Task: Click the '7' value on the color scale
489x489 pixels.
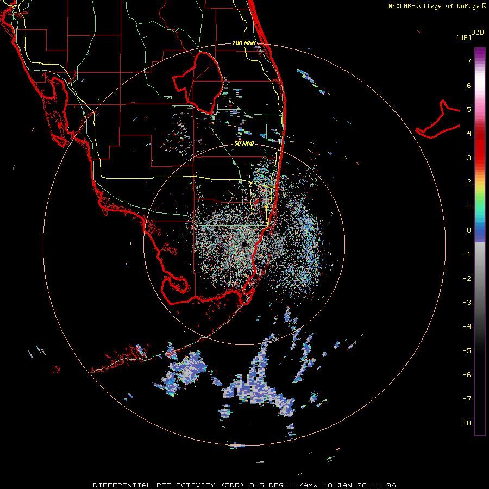Action: tap(469, 61)
